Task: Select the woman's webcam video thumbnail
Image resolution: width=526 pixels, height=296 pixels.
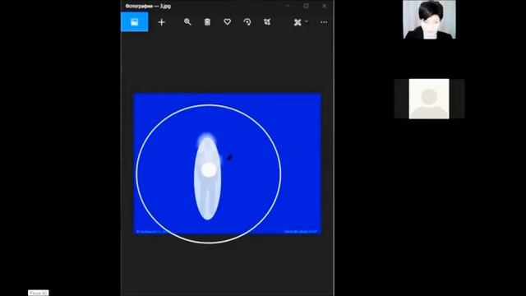Action: tap(429, 20)
